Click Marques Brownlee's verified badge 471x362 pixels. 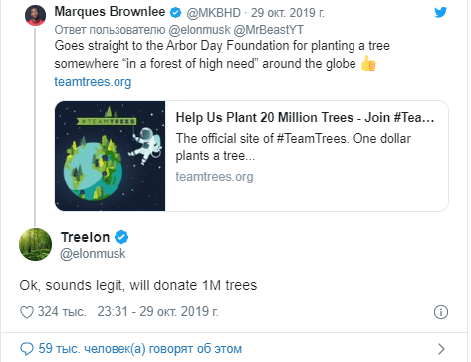click(175, 13)
